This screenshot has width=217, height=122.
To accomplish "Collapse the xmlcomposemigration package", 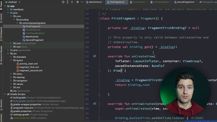I will (17, 23).
